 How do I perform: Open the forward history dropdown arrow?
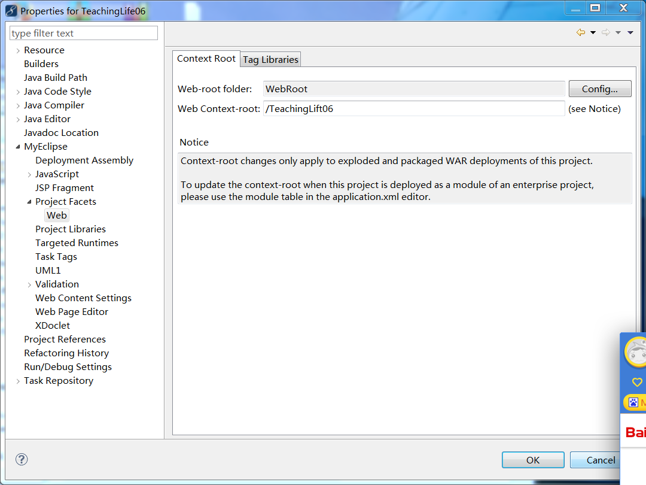click(618, 32)
